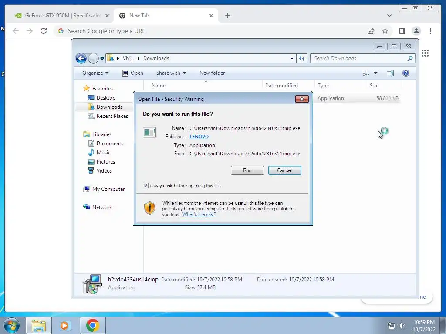The image size is (446, 334).
Task: Open Windows Media Player from taskbar
Action: click(x=65, y=325)
